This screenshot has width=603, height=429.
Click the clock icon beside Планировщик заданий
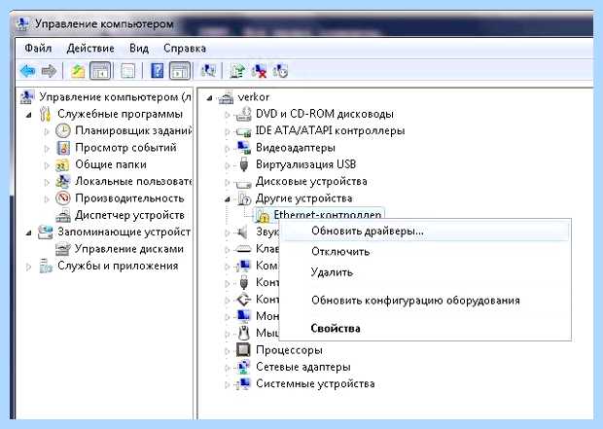(62, 130)
